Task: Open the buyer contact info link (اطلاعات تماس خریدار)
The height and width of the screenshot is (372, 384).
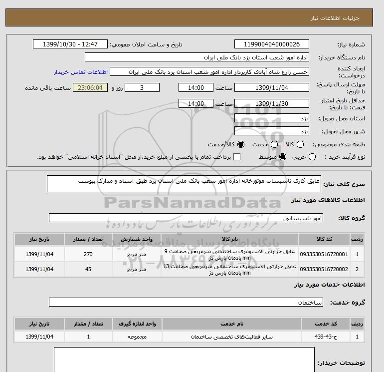Action: pos(81,72)
